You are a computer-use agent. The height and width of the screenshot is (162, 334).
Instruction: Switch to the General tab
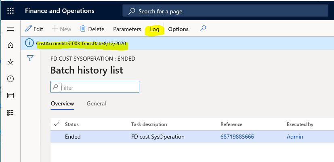[x=96, y=103]
